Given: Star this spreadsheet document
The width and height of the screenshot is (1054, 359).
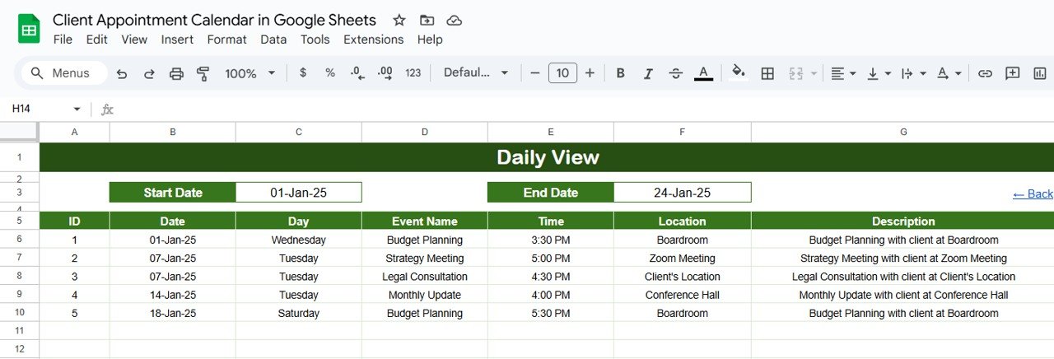Looking at the screenshot, I should [399, 20].
